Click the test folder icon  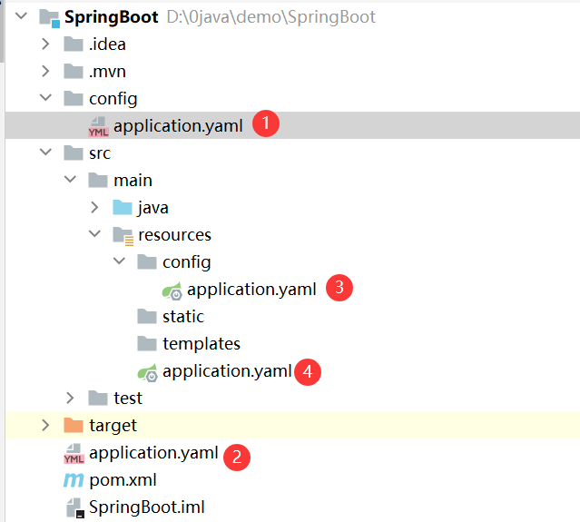click(98, 398)
